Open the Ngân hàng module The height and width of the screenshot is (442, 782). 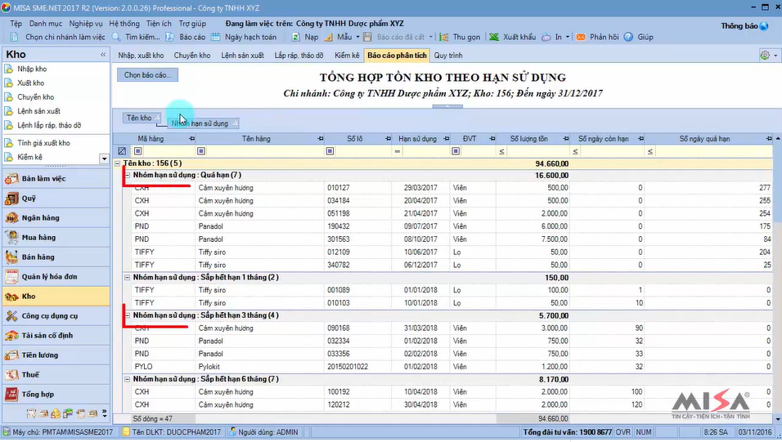click(56, 218)
